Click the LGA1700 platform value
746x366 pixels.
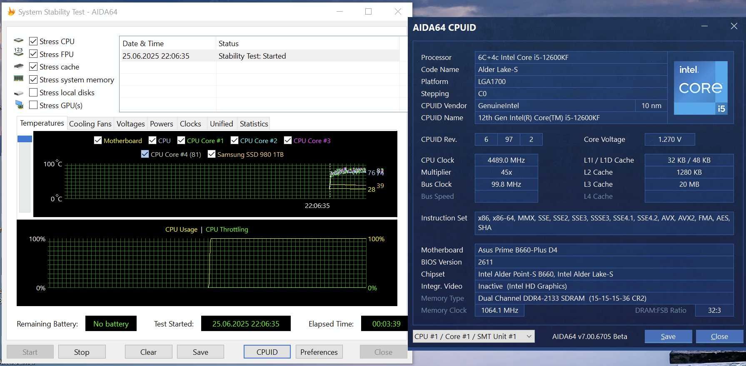coord(571,82)
